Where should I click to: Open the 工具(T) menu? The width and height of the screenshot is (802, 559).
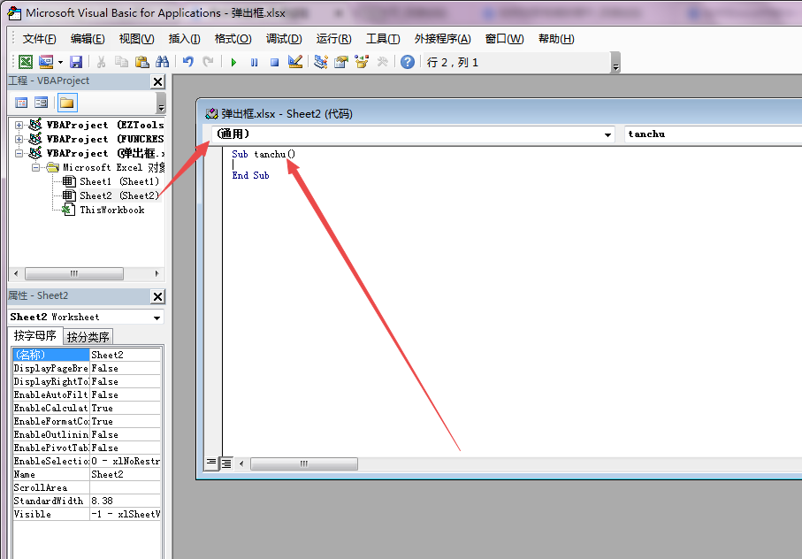point(383,39)
